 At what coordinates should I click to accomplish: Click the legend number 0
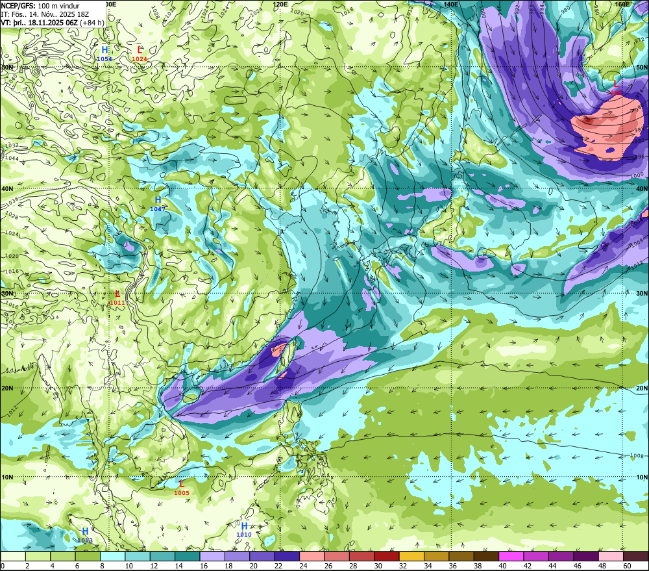(3, 566)
